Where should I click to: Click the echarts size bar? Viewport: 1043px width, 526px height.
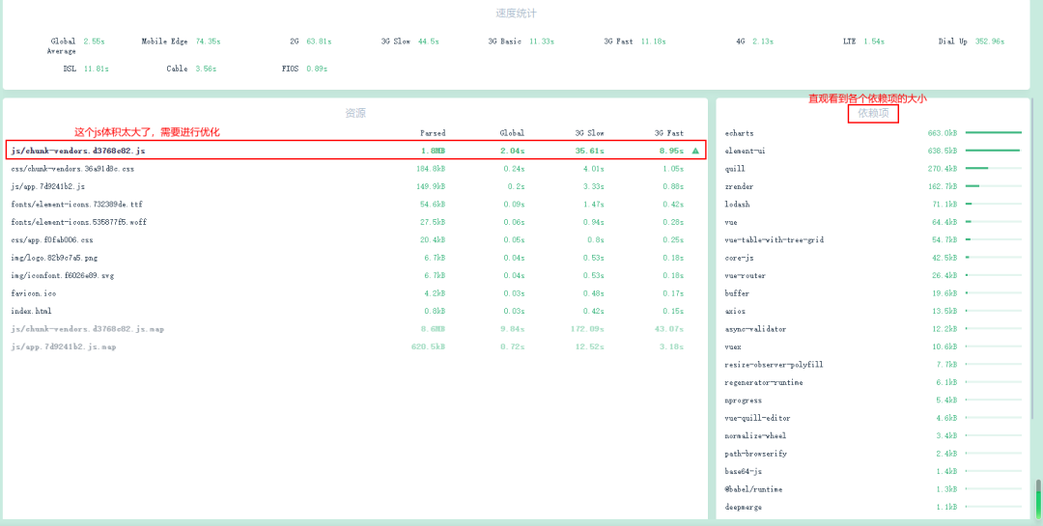coord(994,133)
